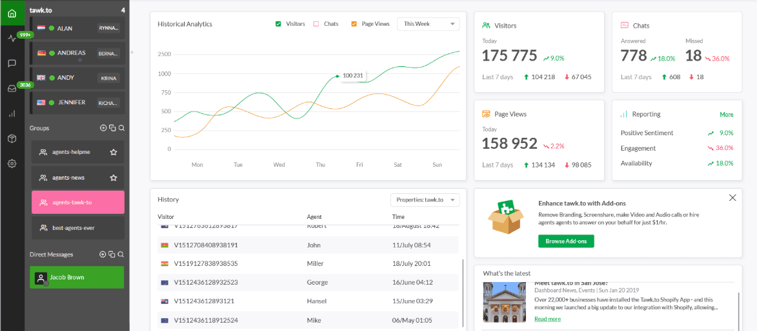Open the activity monitoring pulse icon
This screenshot has height=331, width=757.
click(12, 38)
